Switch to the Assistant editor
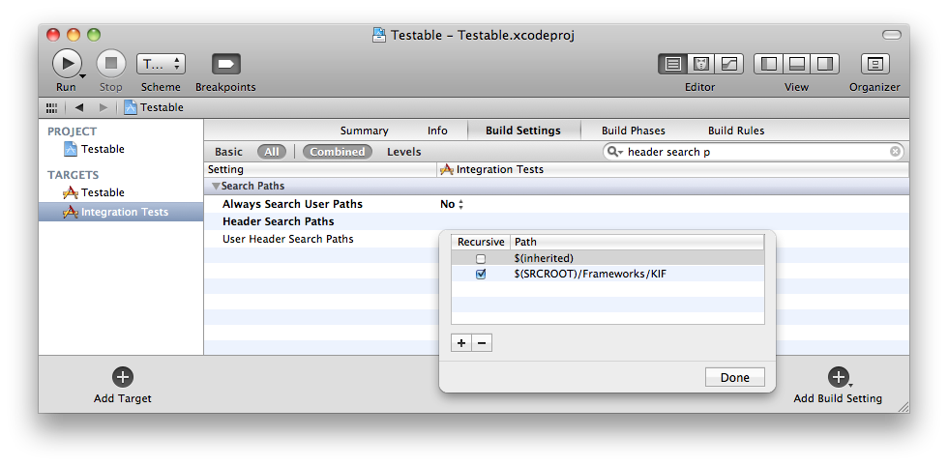 (701, 64)
